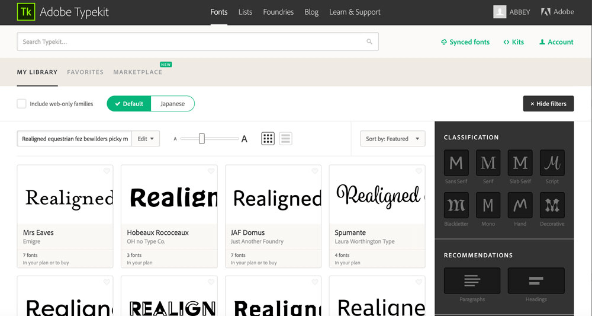Open the Mrs Eaves font preview
592x316 pixels.
pos(65,195)
